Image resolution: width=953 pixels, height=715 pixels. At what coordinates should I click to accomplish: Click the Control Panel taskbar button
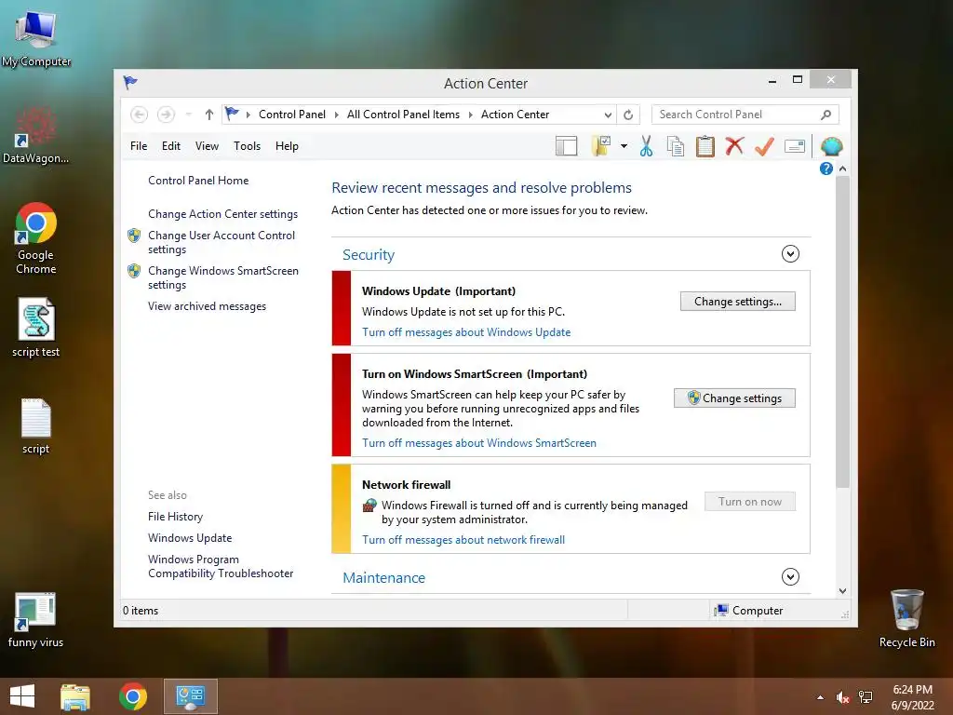tap(190, 696)
